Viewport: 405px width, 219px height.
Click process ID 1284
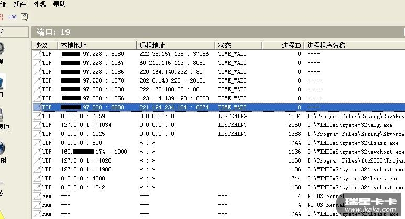[x=294, y=116]
